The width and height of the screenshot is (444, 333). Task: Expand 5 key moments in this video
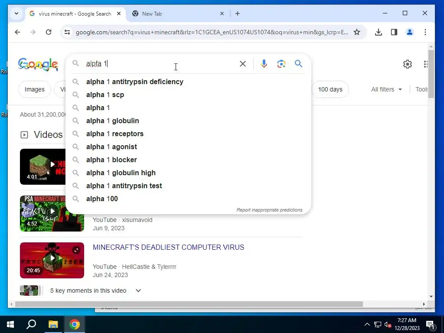pos(138,291)
